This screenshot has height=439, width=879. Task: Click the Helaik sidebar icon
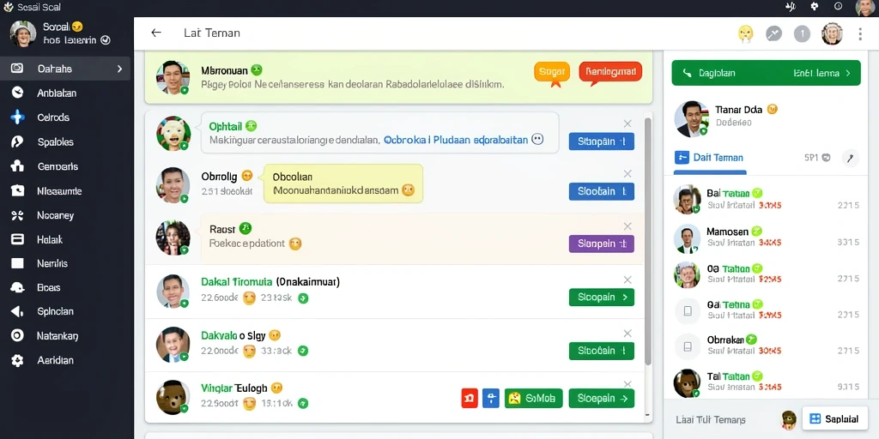point(17,240)
